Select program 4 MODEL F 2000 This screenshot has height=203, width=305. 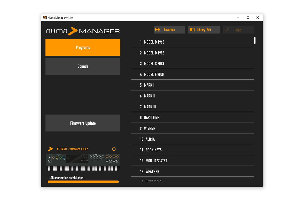pyautogui.click(x=192, y=74)
